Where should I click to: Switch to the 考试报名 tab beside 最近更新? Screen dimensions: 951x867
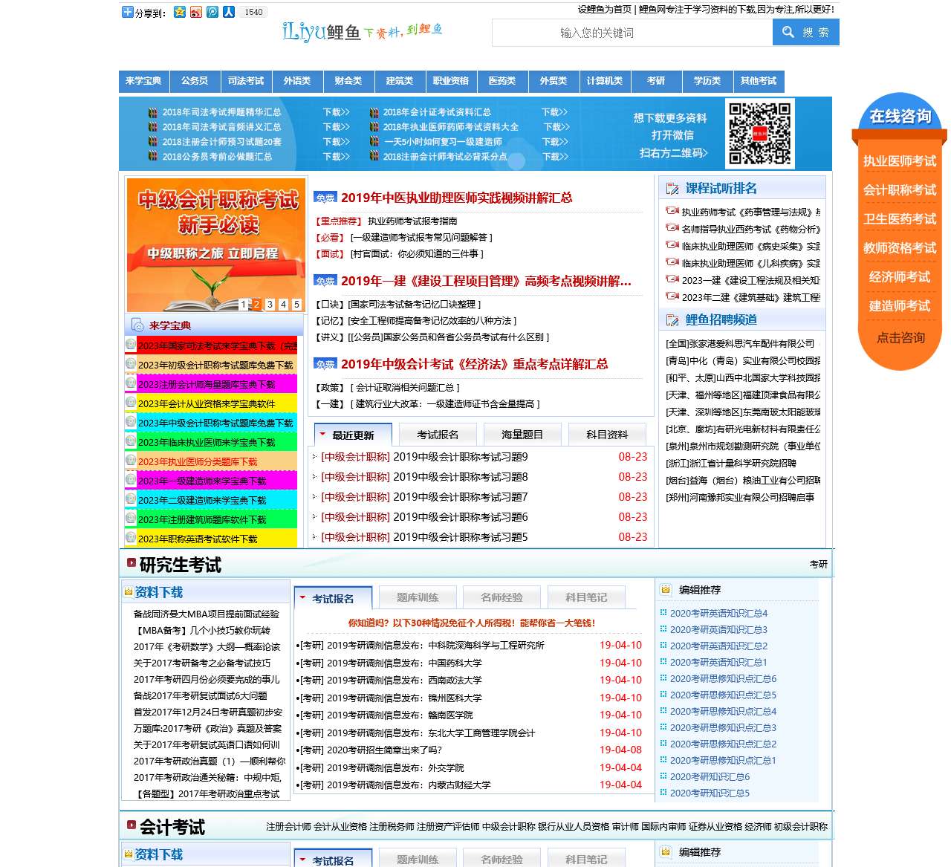coord(438,435)
